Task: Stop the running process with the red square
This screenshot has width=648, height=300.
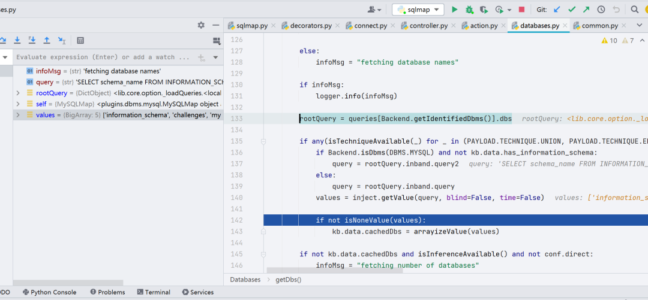Action: [x=521, y=10]
